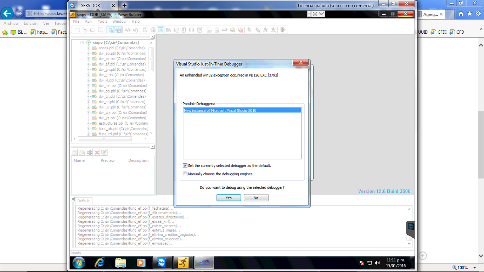Open the Database Profile toolbar icon
This screenshot has width=484, height=272.
(x=176, y=30)
